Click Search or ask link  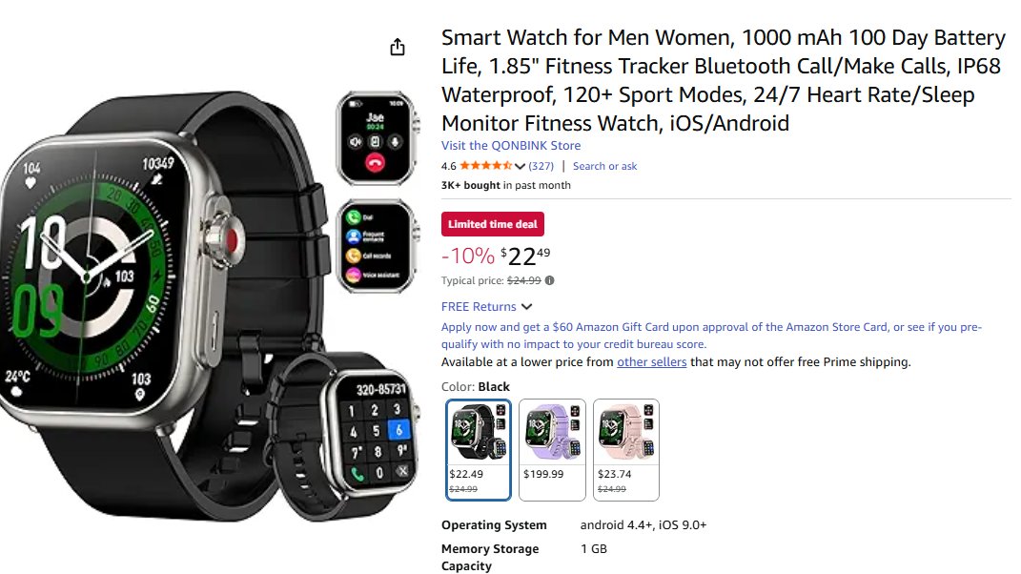coord(605,166)
